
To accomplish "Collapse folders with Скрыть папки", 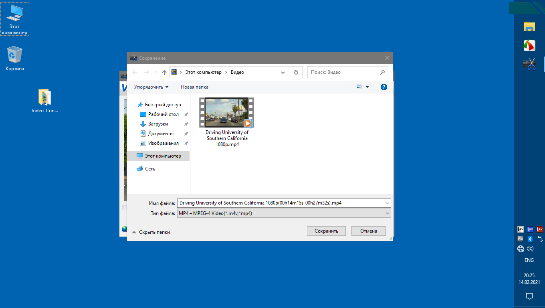I will pyautogui.click(x=151, y=232).
